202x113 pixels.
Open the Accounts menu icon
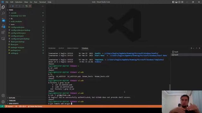[3, 95]
